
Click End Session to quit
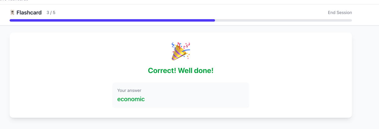(x=340, y=12)
